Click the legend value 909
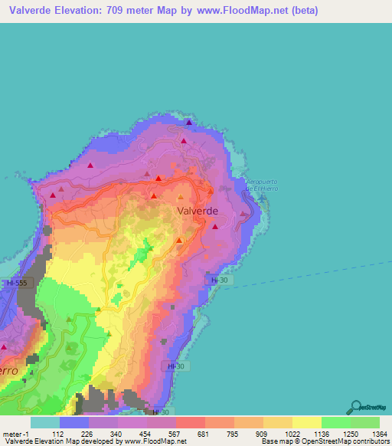Screen dimensions: 392x446 tap(261, 434)
